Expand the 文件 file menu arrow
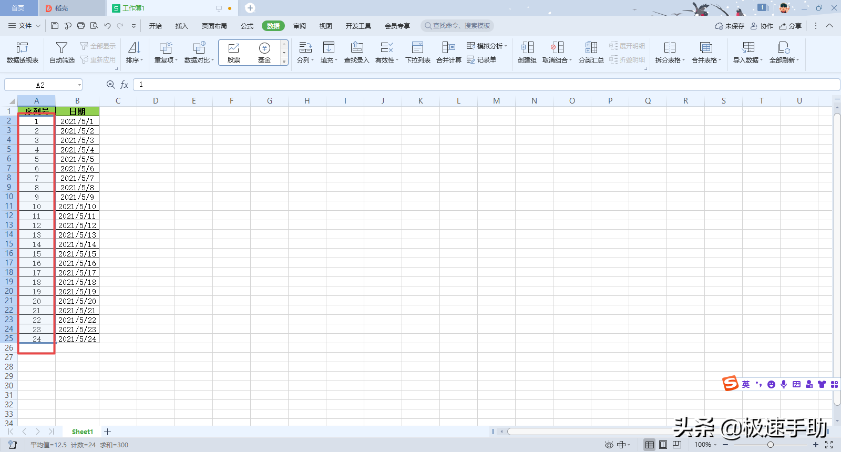The height and width of the screenshot is (452, 841). [38, 26]
